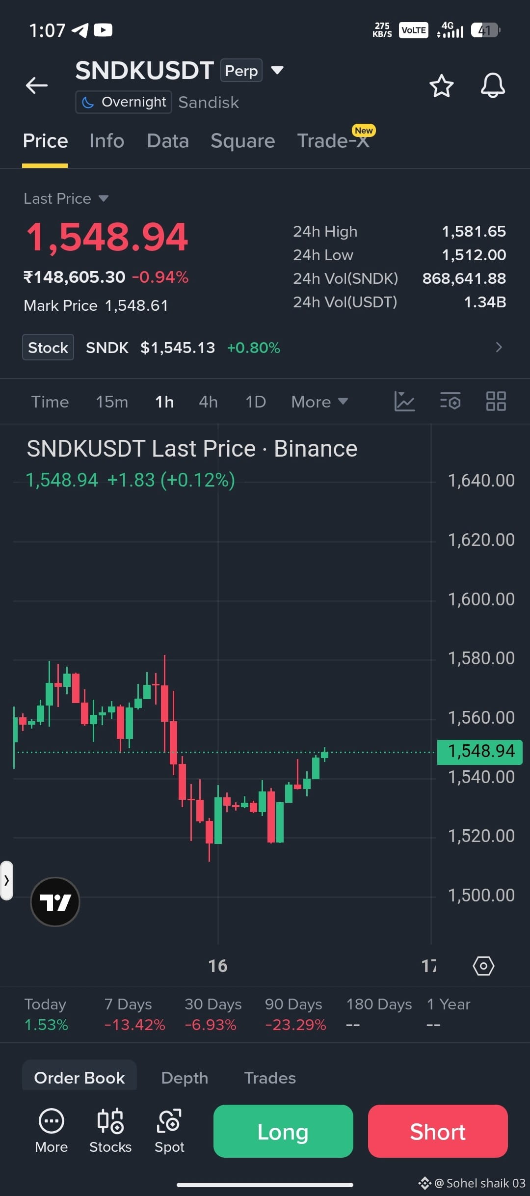Open the More menu in bottom bar
This screenshot has height=1196, width=530.
(51, 1131)
